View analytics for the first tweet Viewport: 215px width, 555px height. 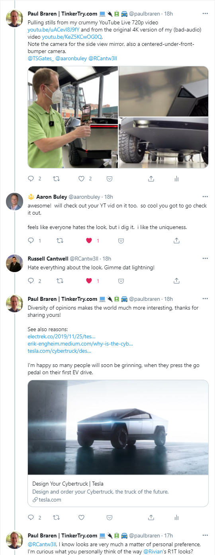click(176, 179)
